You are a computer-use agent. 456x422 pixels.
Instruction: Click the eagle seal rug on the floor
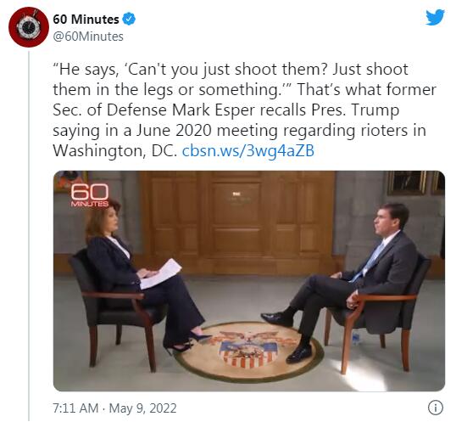249,351
